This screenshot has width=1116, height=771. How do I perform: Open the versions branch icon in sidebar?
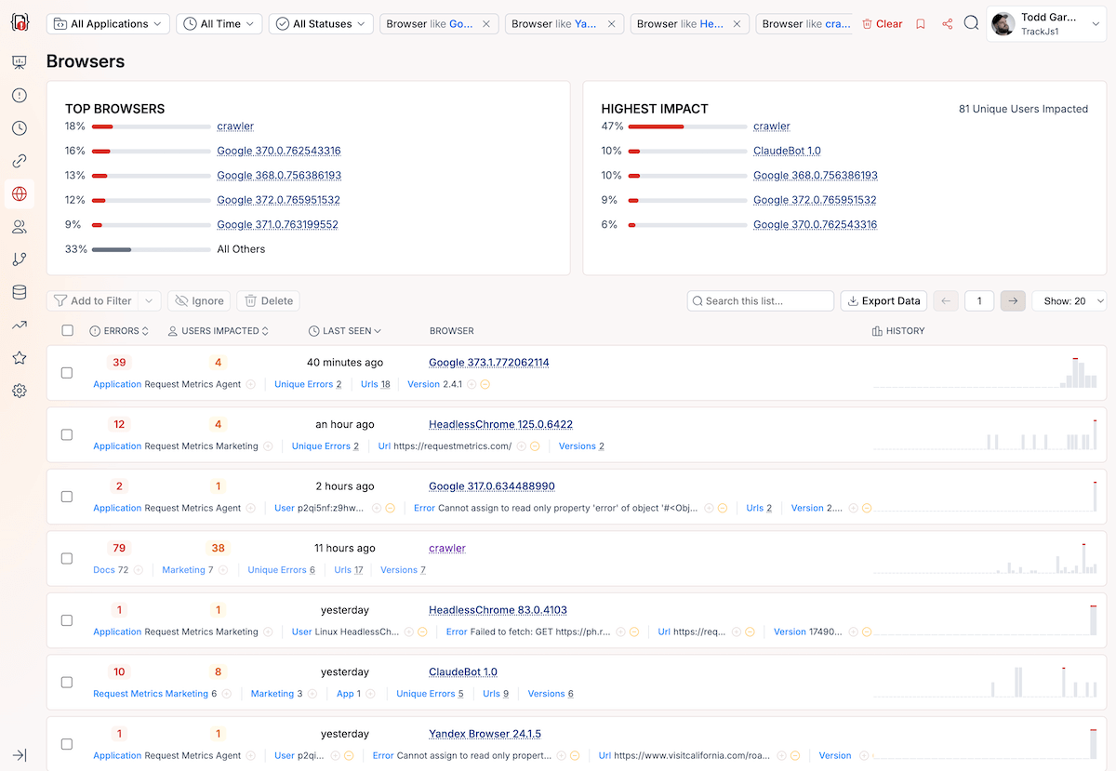tap(19, 259)
